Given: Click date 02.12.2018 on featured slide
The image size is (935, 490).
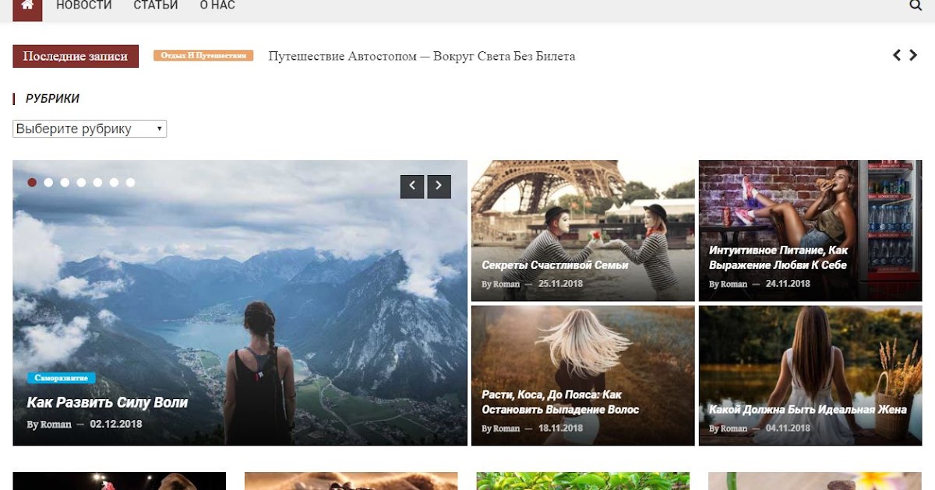Looking at the screenshot, I should tap(116, 425).
